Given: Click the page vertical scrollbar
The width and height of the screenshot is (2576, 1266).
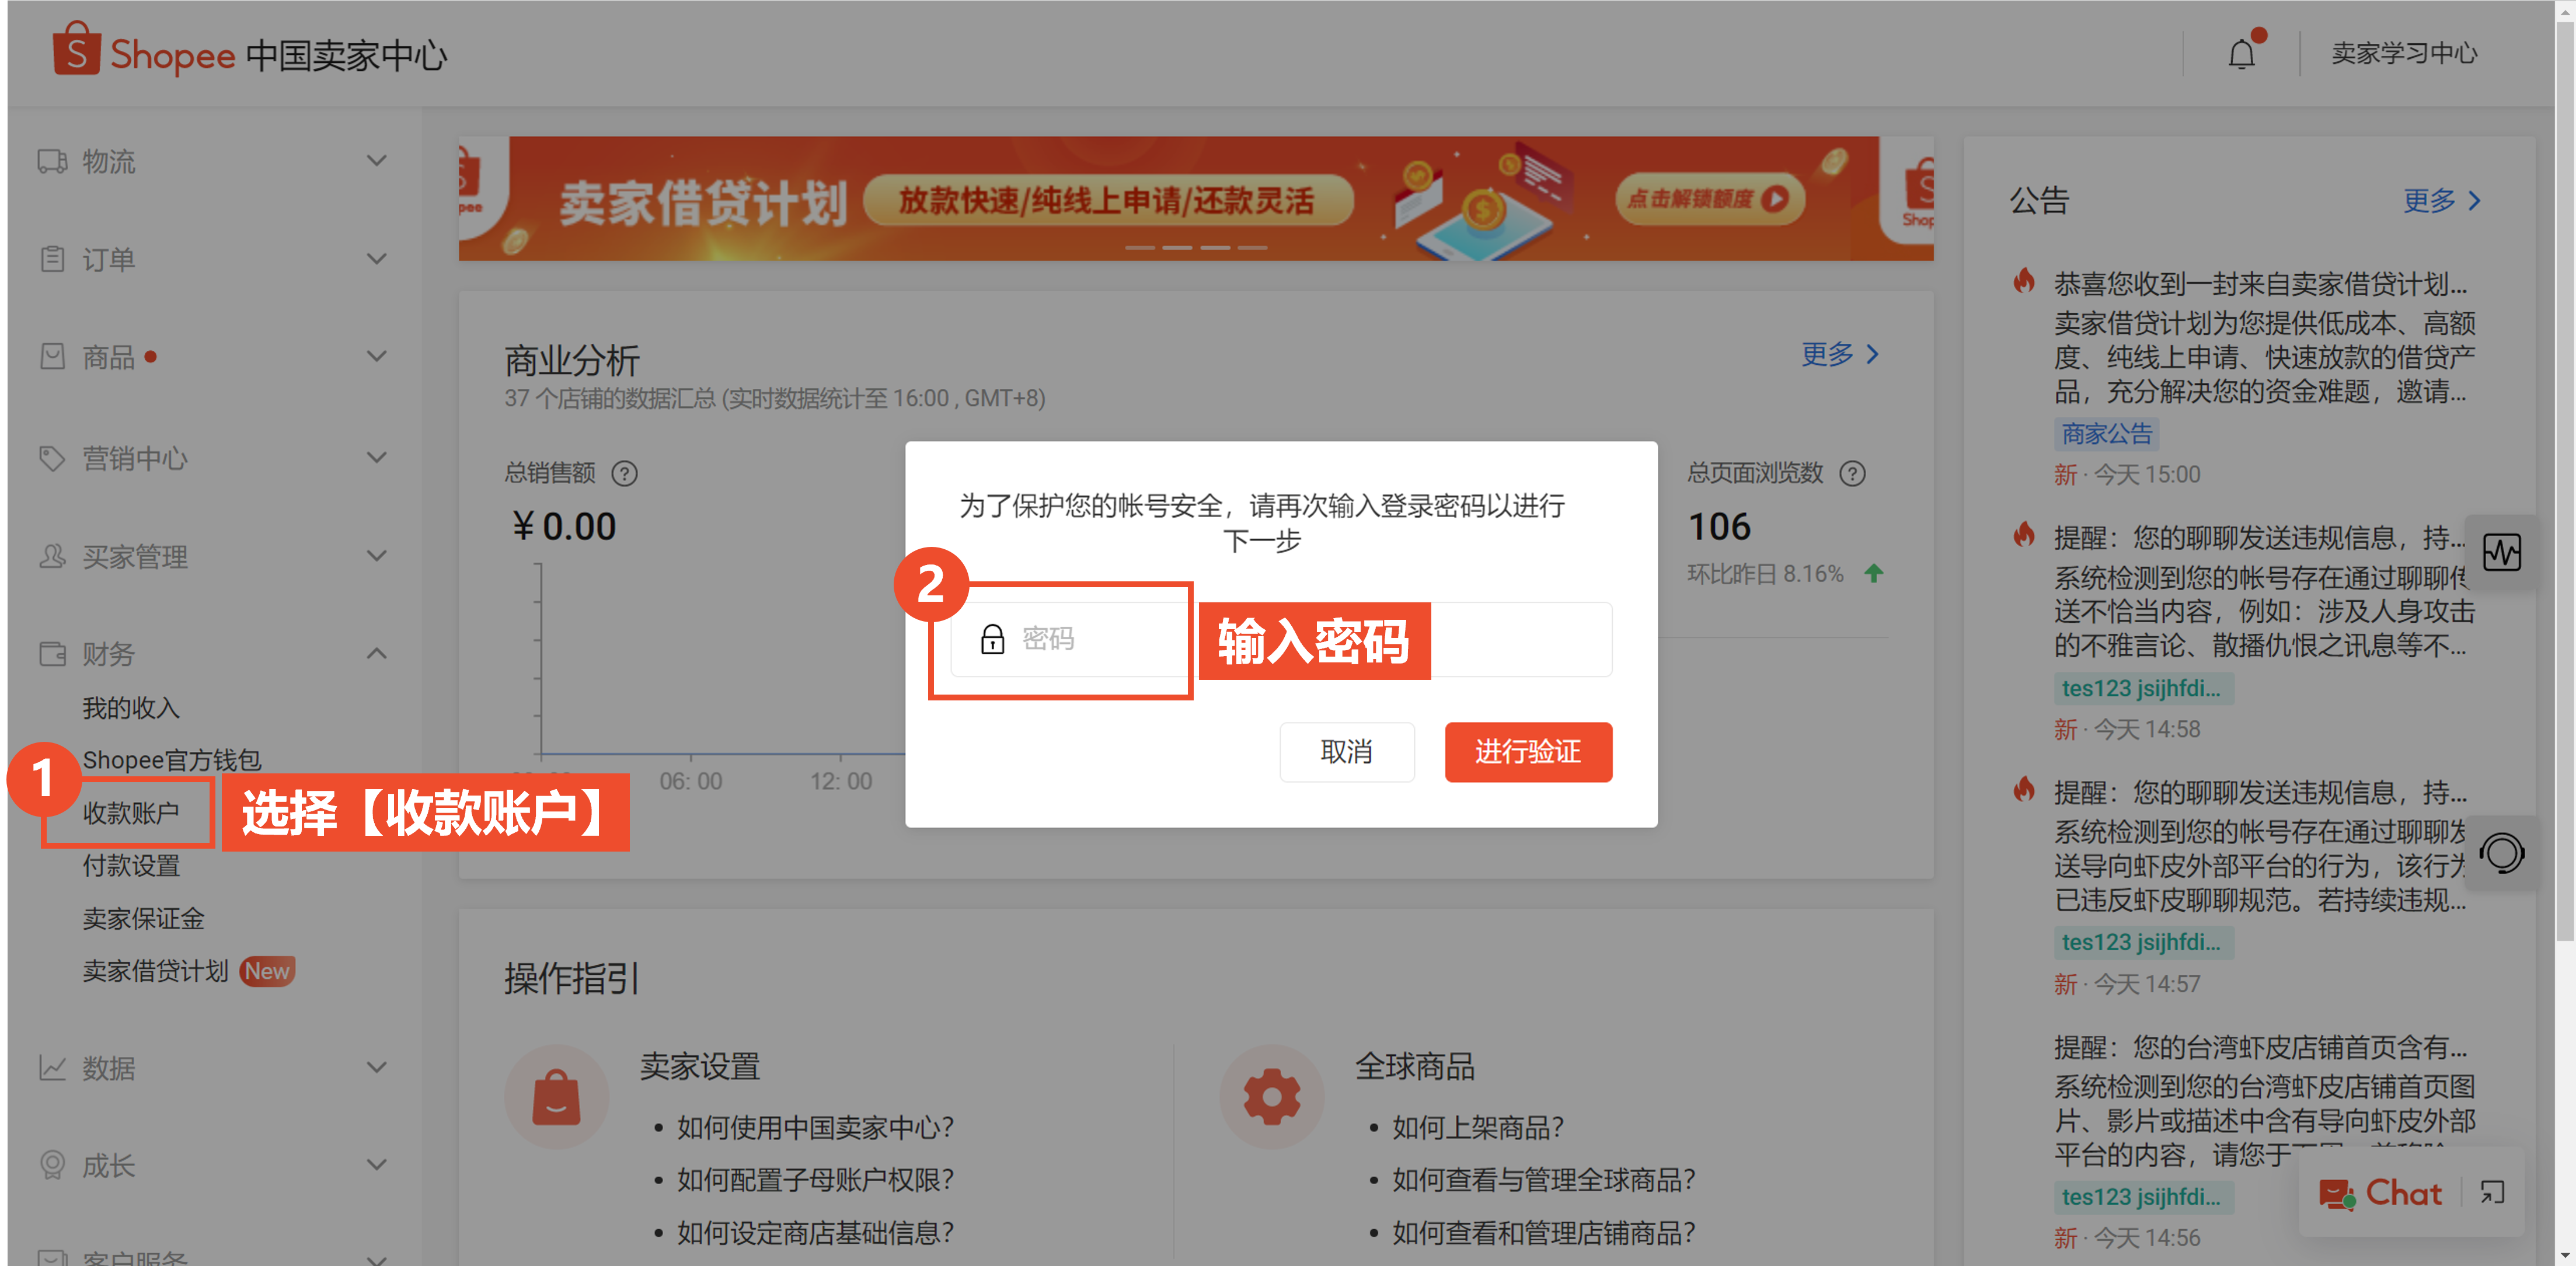Looking at the screenshot, I should (2565, 480).
